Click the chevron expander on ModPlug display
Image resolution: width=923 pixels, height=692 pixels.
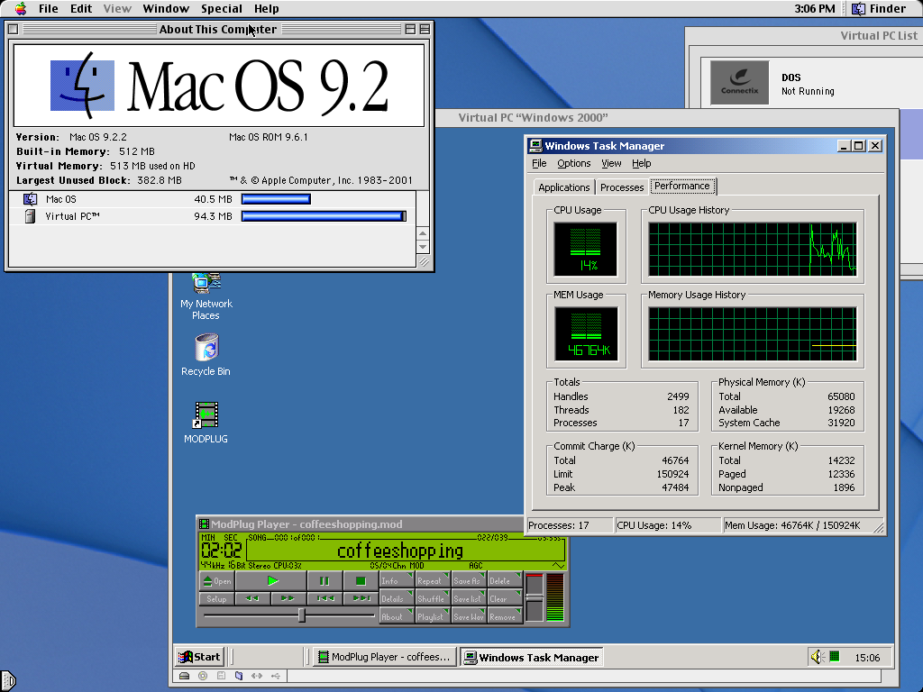point(559,566)
